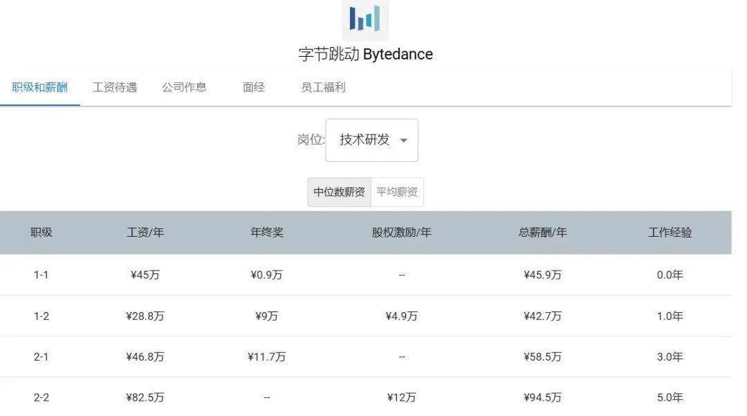
Task: Click the 职级 column header
Action: [41, 233]
